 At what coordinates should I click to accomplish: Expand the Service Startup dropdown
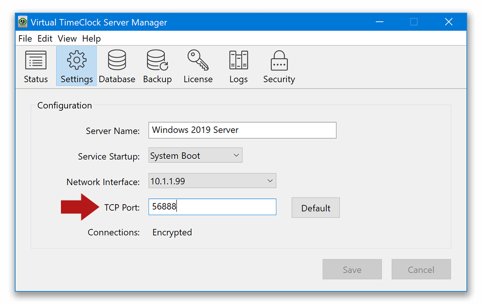[x=195, y=155]
